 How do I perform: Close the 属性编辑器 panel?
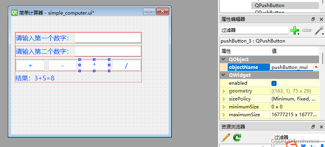(x=321, y=19)
